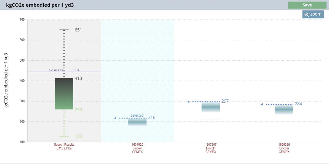Open the 1607207 Lincoln CEMEX label
This screenshot has height=164, width=329.
point(211,148)
